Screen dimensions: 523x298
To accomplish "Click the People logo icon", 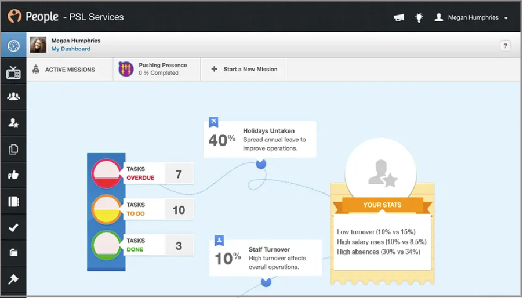I will tap(14, 16).
